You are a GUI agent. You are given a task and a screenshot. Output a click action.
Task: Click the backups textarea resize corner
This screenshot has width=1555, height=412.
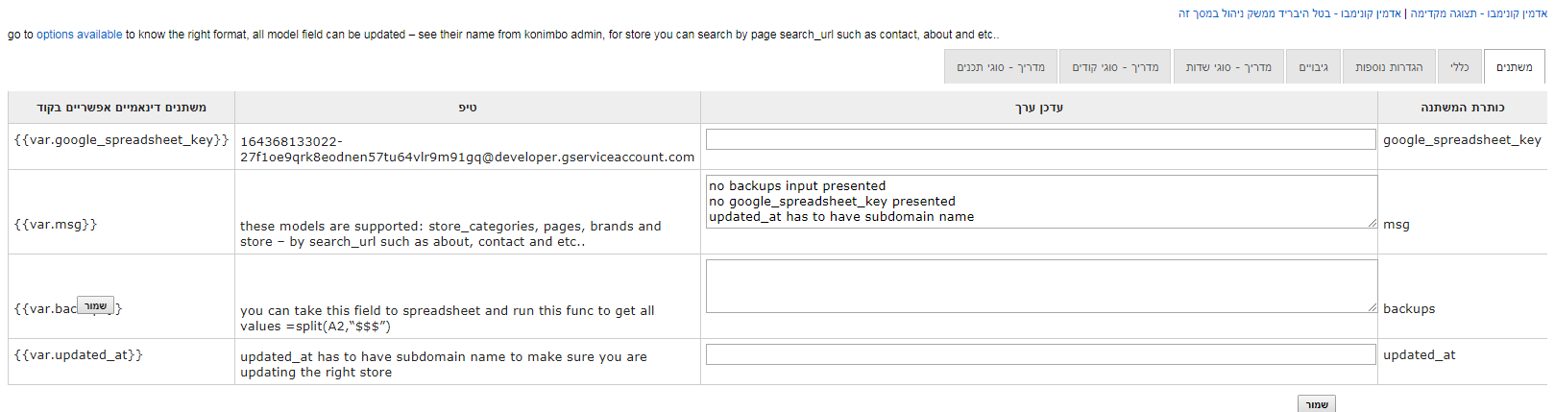pos(1373,308)
